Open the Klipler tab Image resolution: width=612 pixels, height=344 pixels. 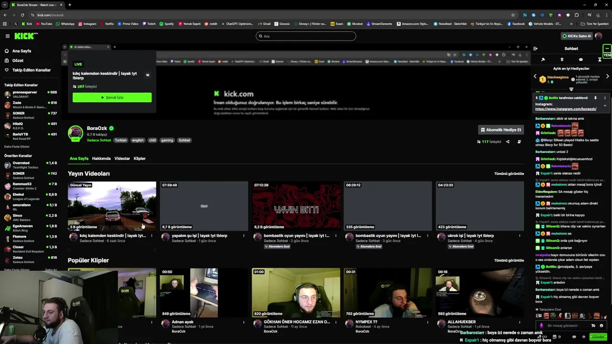pyautogui.click(x=140, y=159)
